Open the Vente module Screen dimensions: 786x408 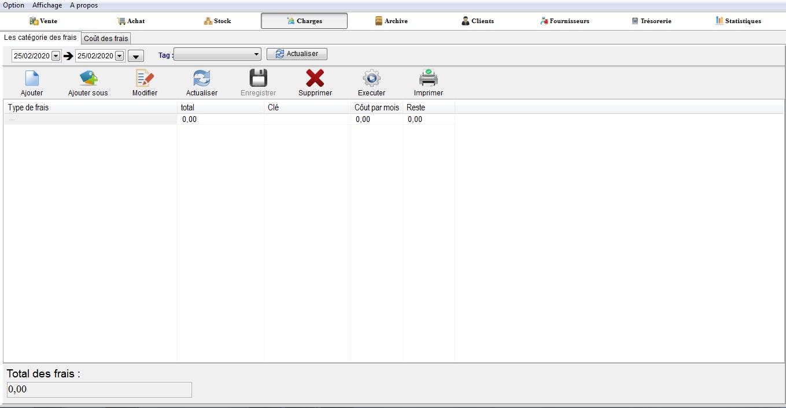(x=43, y=21)
